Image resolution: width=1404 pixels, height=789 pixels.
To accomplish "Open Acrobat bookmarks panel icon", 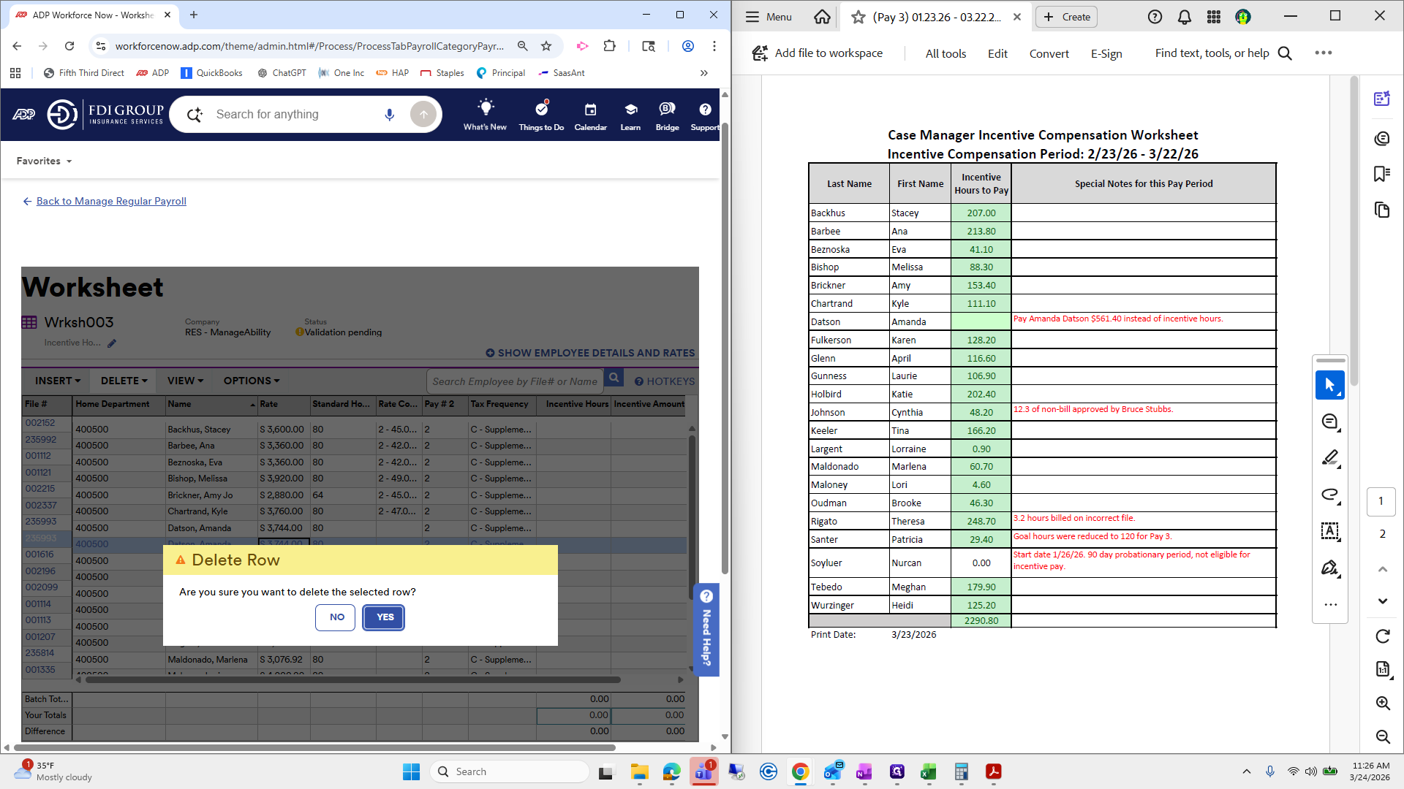I will (1381, 174).
